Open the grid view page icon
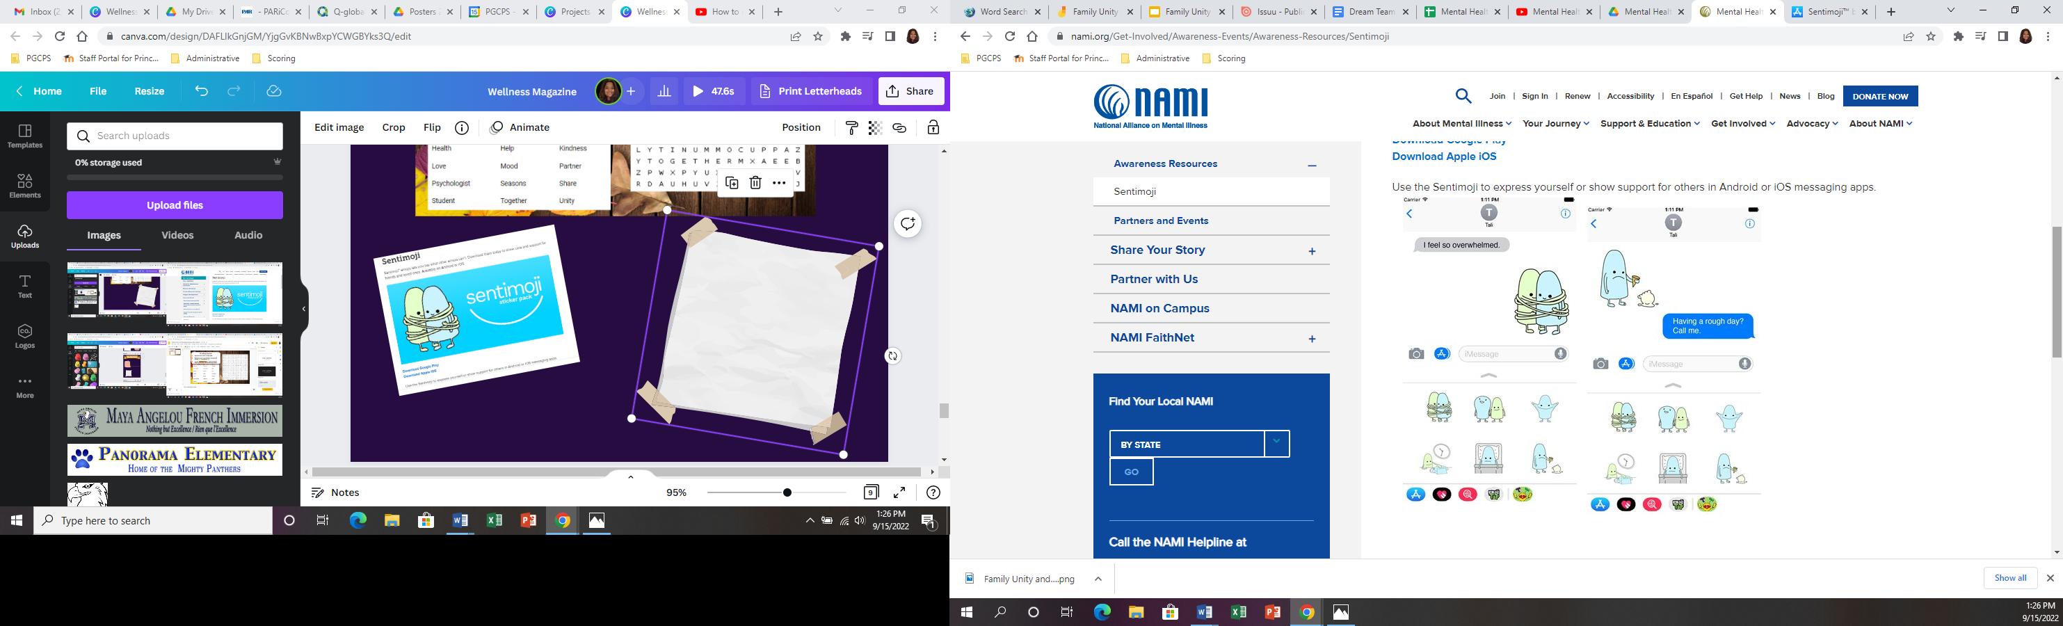This screenshot has width=2063, height=626. [872, 492]
